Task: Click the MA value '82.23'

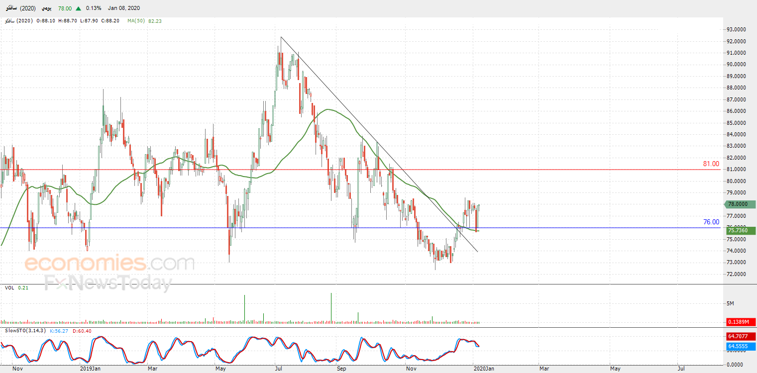Action: pos(155,21)
